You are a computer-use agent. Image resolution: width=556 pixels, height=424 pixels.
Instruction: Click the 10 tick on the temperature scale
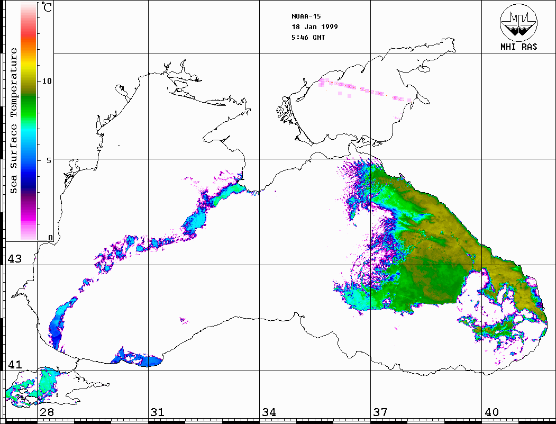[47, 81]
